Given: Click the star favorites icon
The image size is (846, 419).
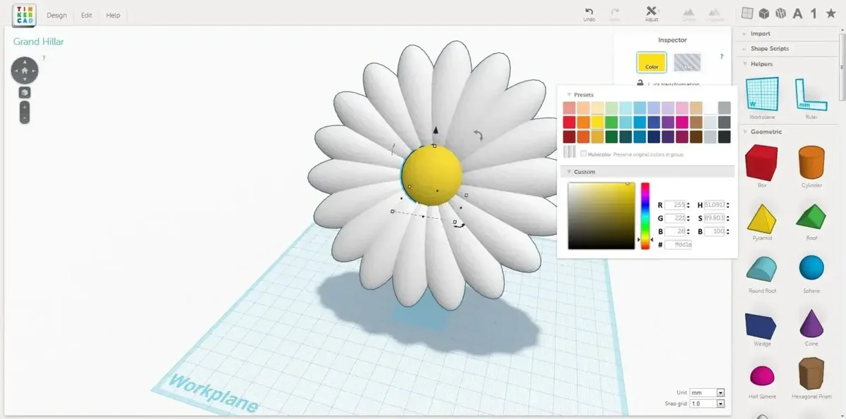Looking at the screenshot, I should pyautogui.click(x=831, y=13).
